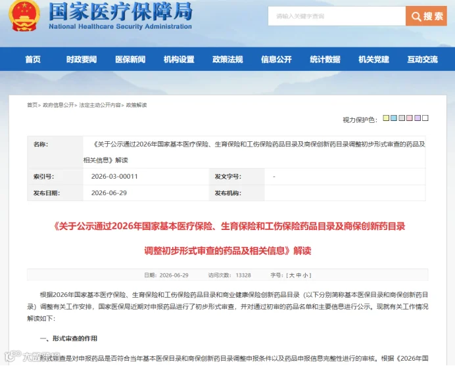
Task: Open the 信息公开 menu item
Action: 276,59
